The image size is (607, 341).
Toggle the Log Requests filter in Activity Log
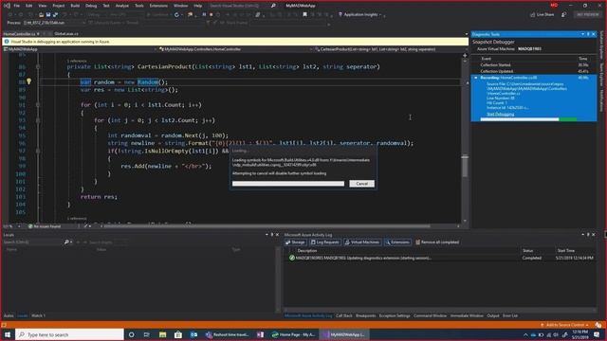[x=325, y=242]
